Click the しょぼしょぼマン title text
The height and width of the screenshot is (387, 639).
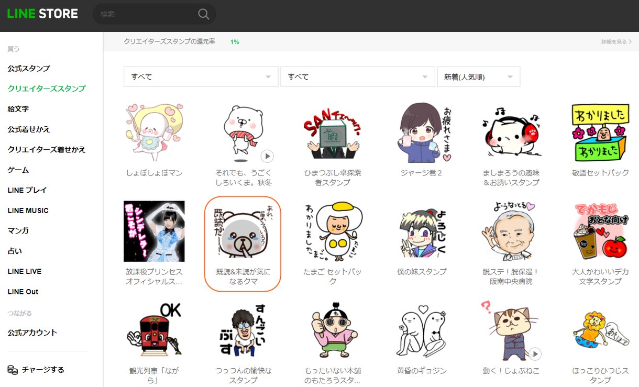coord(154,173)
